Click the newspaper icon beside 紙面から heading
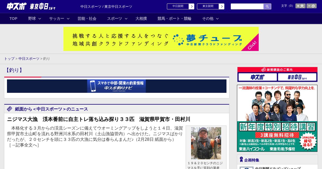 point(10,109)
